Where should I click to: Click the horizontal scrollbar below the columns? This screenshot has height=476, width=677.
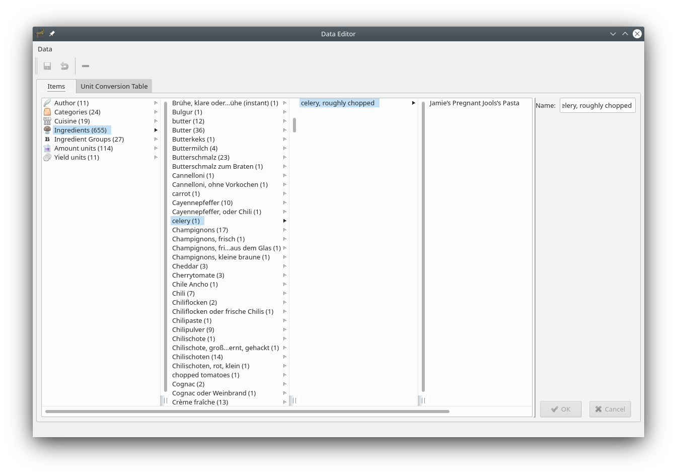[x=247, y=412]
